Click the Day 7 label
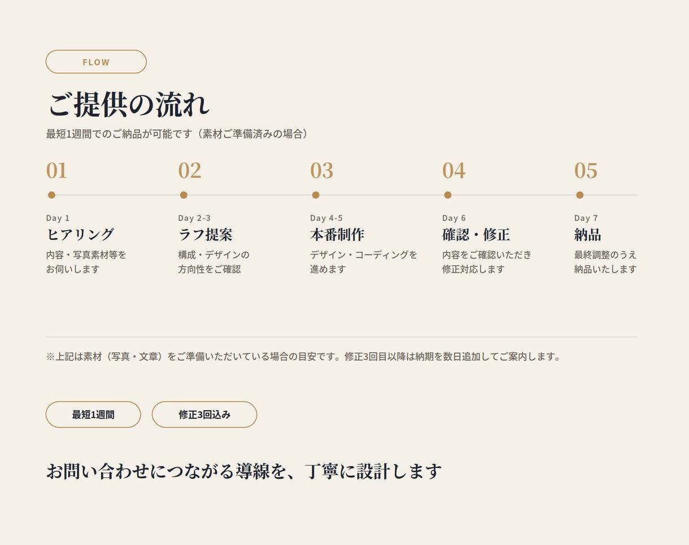This screenshot has width=689, height=545. pos(586,218)
